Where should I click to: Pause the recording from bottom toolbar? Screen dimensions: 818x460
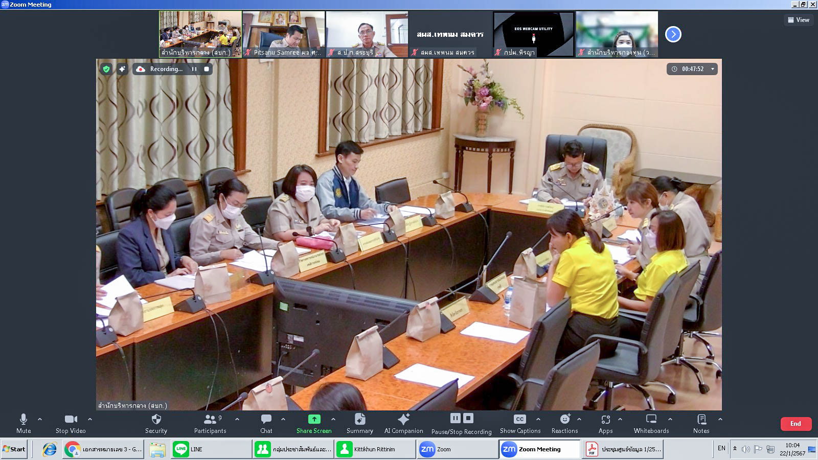(455, 418)
